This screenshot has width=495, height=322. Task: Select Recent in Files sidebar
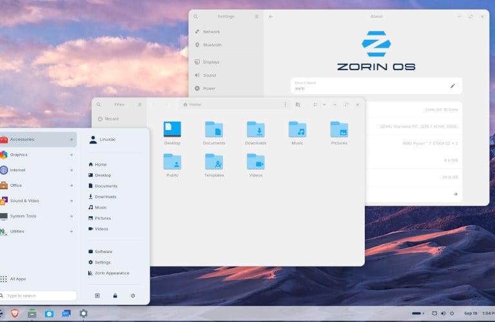tap(119, 119)
